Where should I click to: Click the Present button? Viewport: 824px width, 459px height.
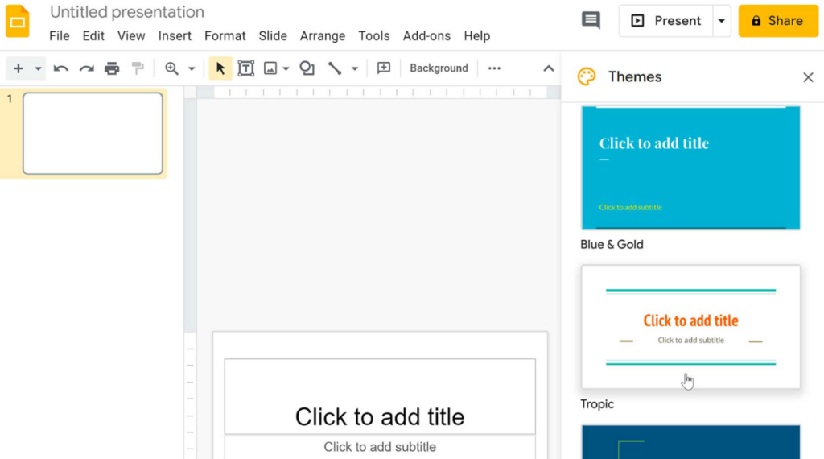click(x=665, y=21)
